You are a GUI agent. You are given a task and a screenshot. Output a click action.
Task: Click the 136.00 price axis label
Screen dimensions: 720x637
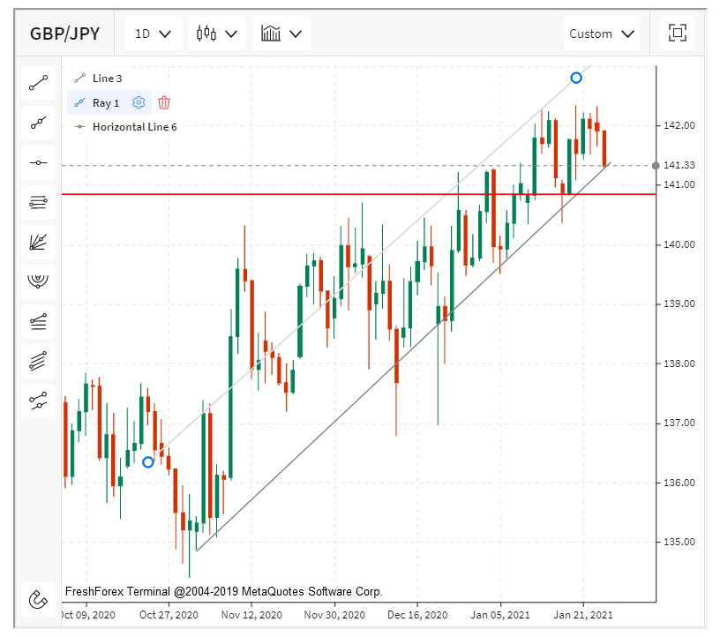point(679,483)
